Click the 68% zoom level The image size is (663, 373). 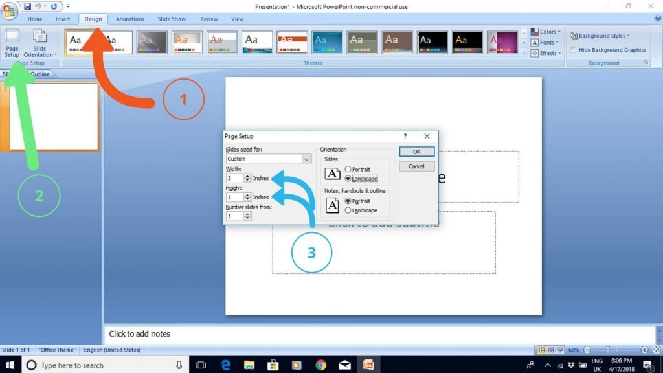[x=574, y=350]
